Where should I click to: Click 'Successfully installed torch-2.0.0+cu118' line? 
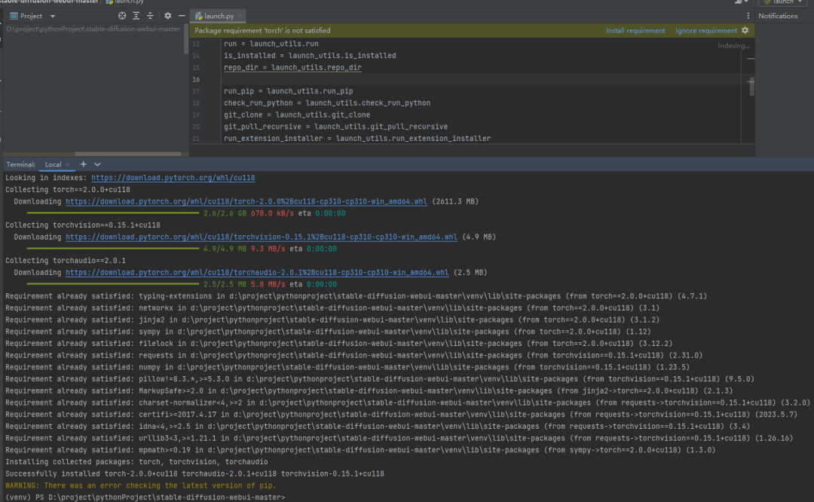(194, 474)
